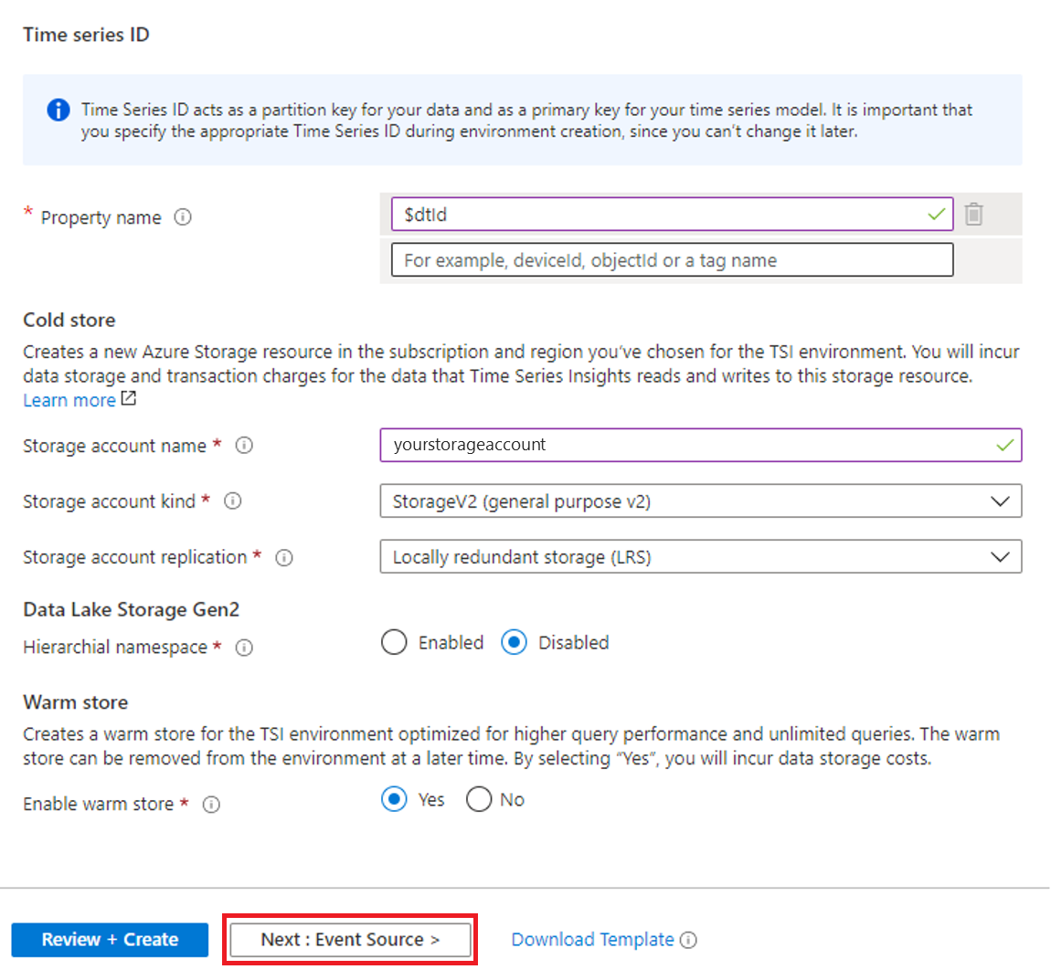Open the Learn more link under Cold store

pos(69,401)
